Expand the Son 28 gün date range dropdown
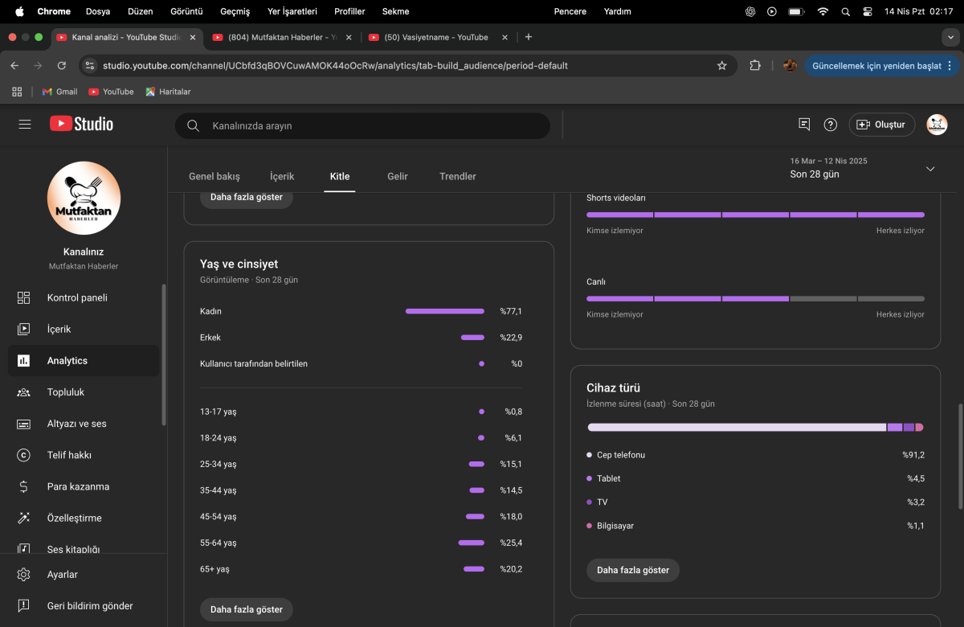This screenshot has height=627, width=964. 930,169
